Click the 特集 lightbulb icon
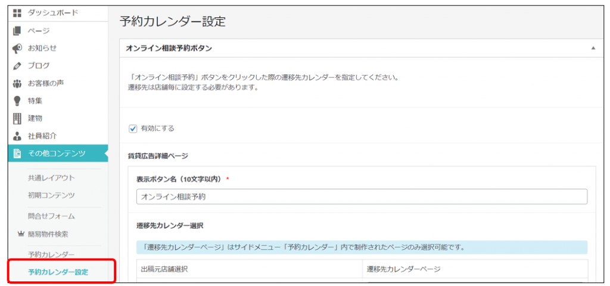The width and height of the screenshot is (610, 286). [x=17, y=100]
